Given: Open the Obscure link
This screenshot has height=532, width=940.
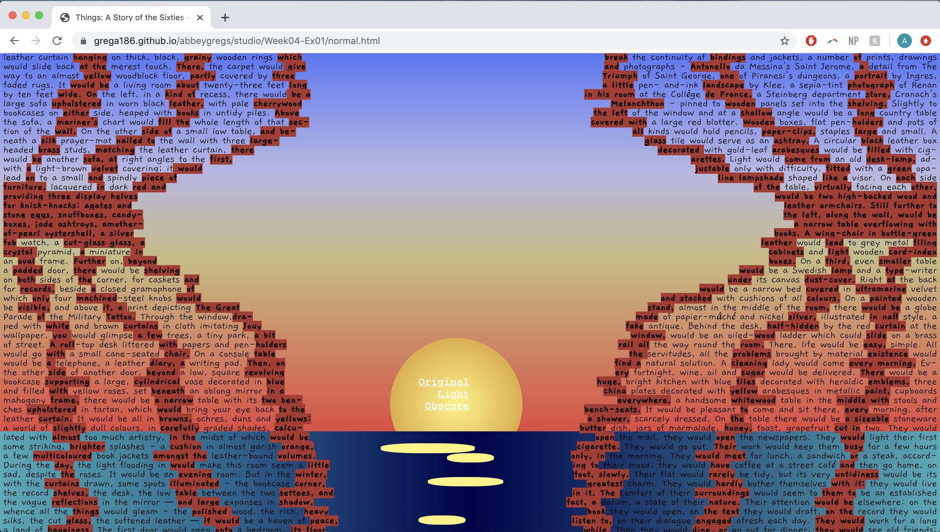Looking at the screenshot, I should point(446,406).
